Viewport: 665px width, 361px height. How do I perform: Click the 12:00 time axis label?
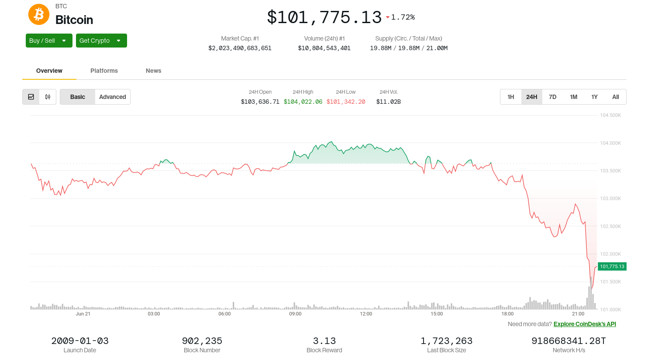(366, 314)
